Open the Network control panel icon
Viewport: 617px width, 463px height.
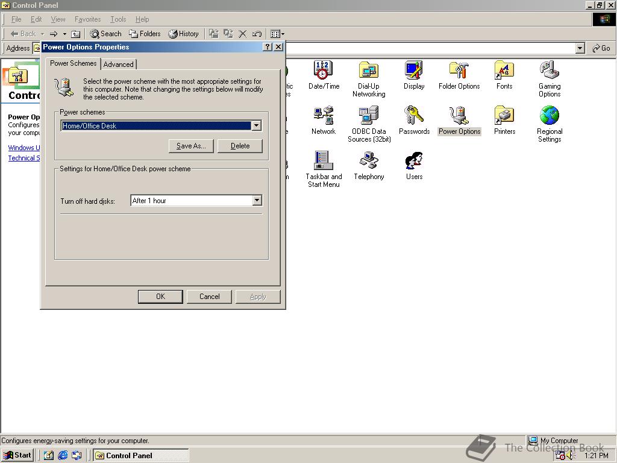click(x=324, y=121)
